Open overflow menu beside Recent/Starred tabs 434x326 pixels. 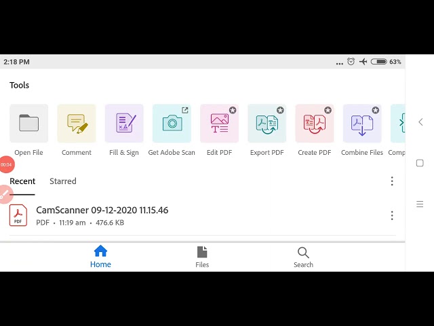pos(392,181)
